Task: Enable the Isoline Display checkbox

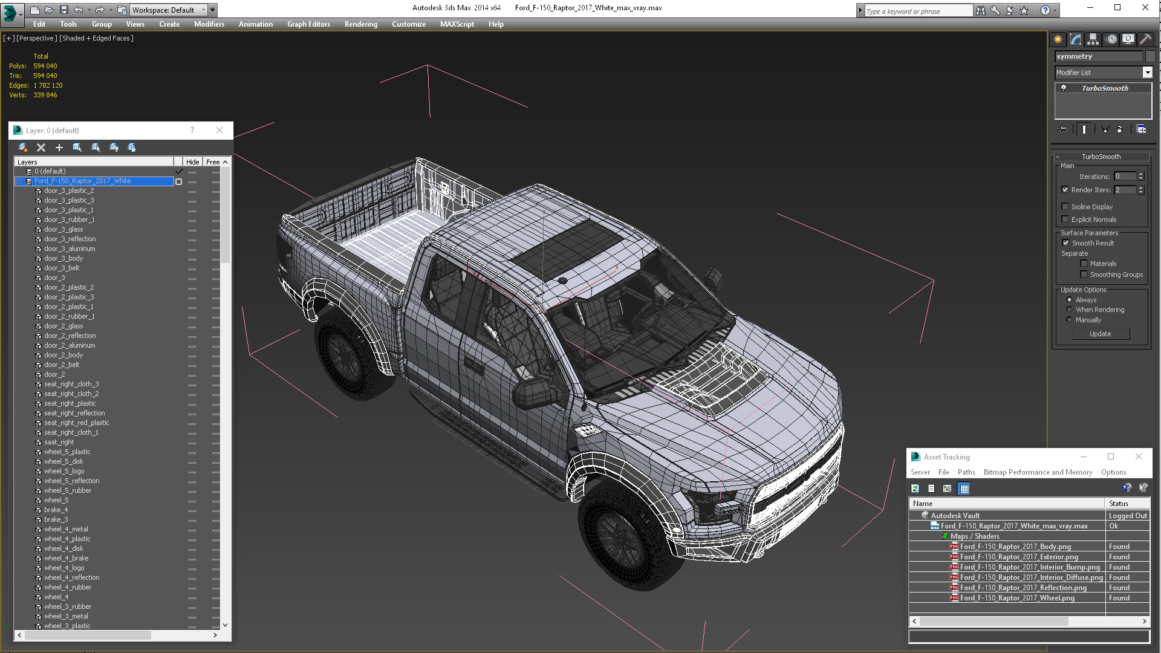Action: click(1065, 207)
